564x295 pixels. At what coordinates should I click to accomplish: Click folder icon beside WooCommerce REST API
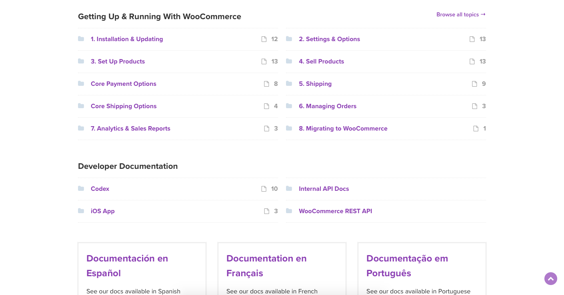(289, 211)
